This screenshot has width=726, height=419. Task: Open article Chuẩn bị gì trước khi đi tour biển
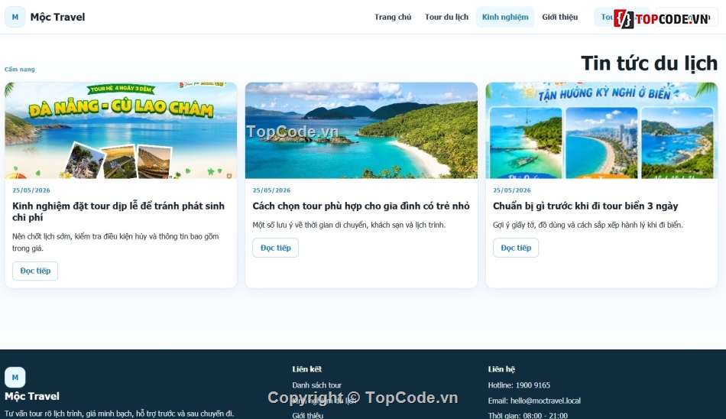click(x=585, y=206)
